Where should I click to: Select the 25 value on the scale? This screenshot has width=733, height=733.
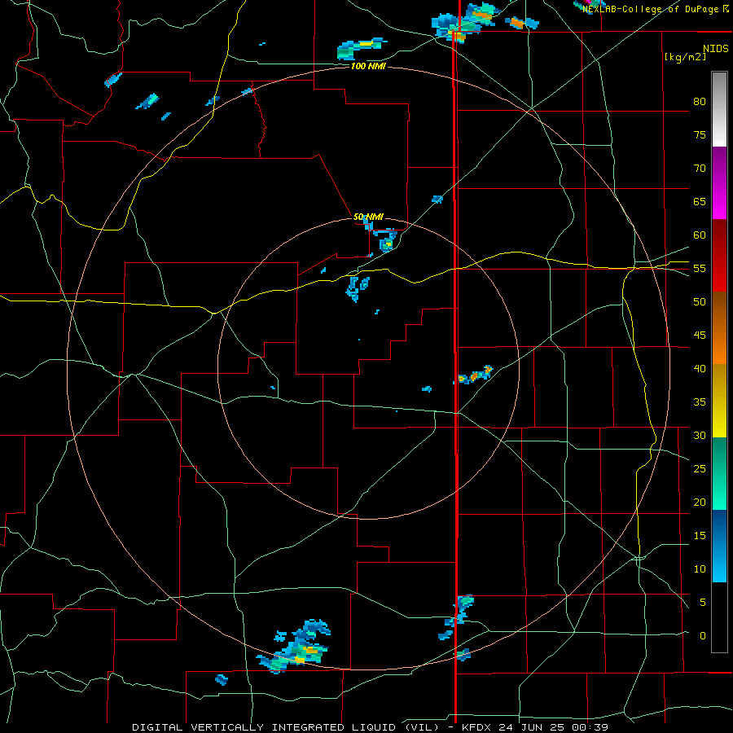(x=700, y=468)
